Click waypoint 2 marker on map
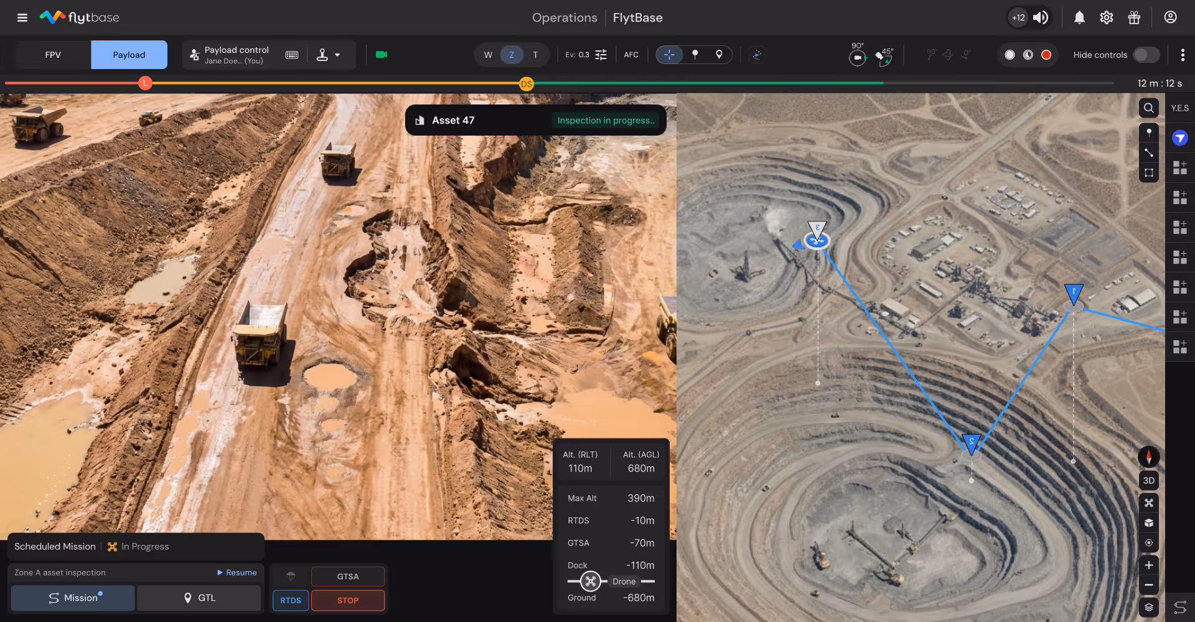 click(971, 445)
